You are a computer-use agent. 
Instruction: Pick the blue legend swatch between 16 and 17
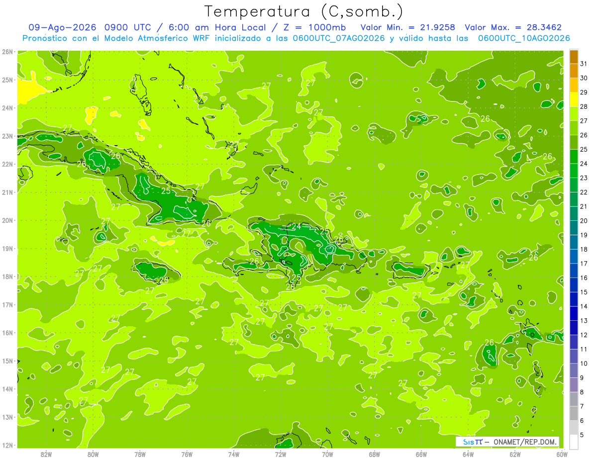[x=574, y=271]
